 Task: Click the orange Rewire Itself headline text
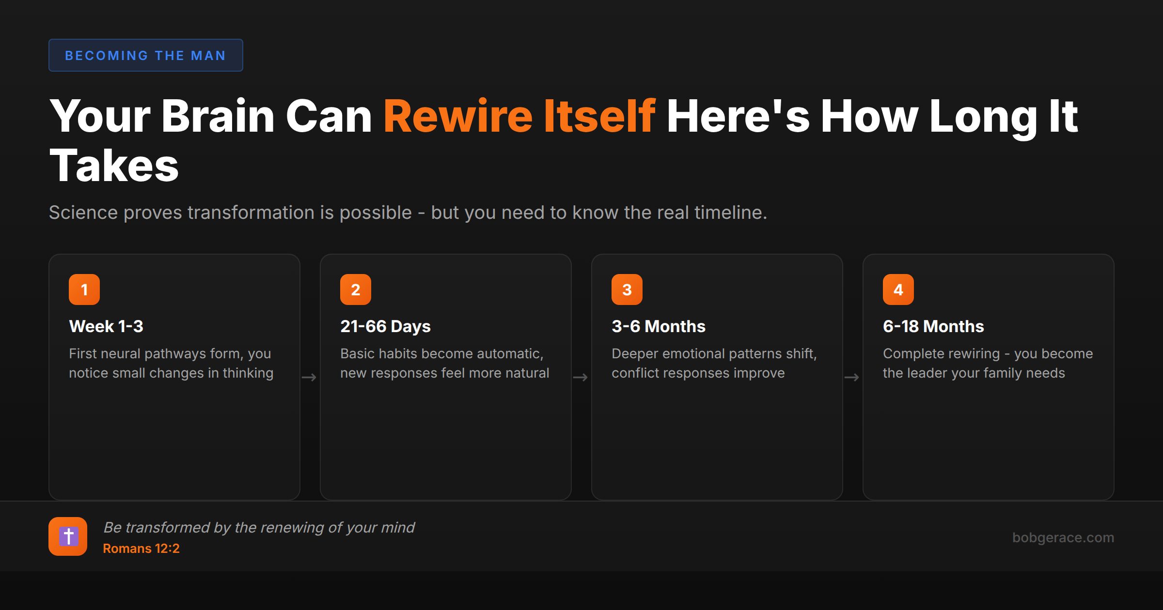click(519, 116)
